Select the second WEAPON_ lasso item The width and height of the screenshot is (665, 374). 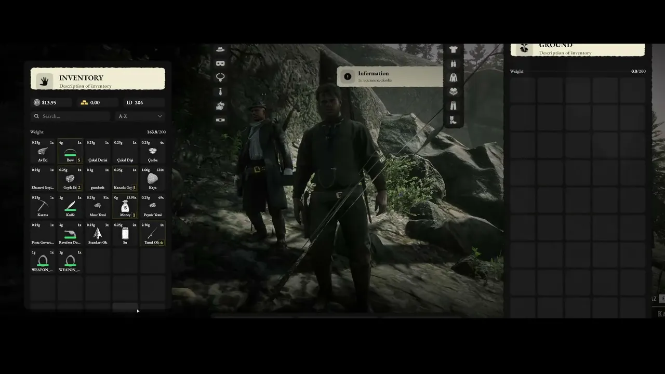(x=70, y=261)
